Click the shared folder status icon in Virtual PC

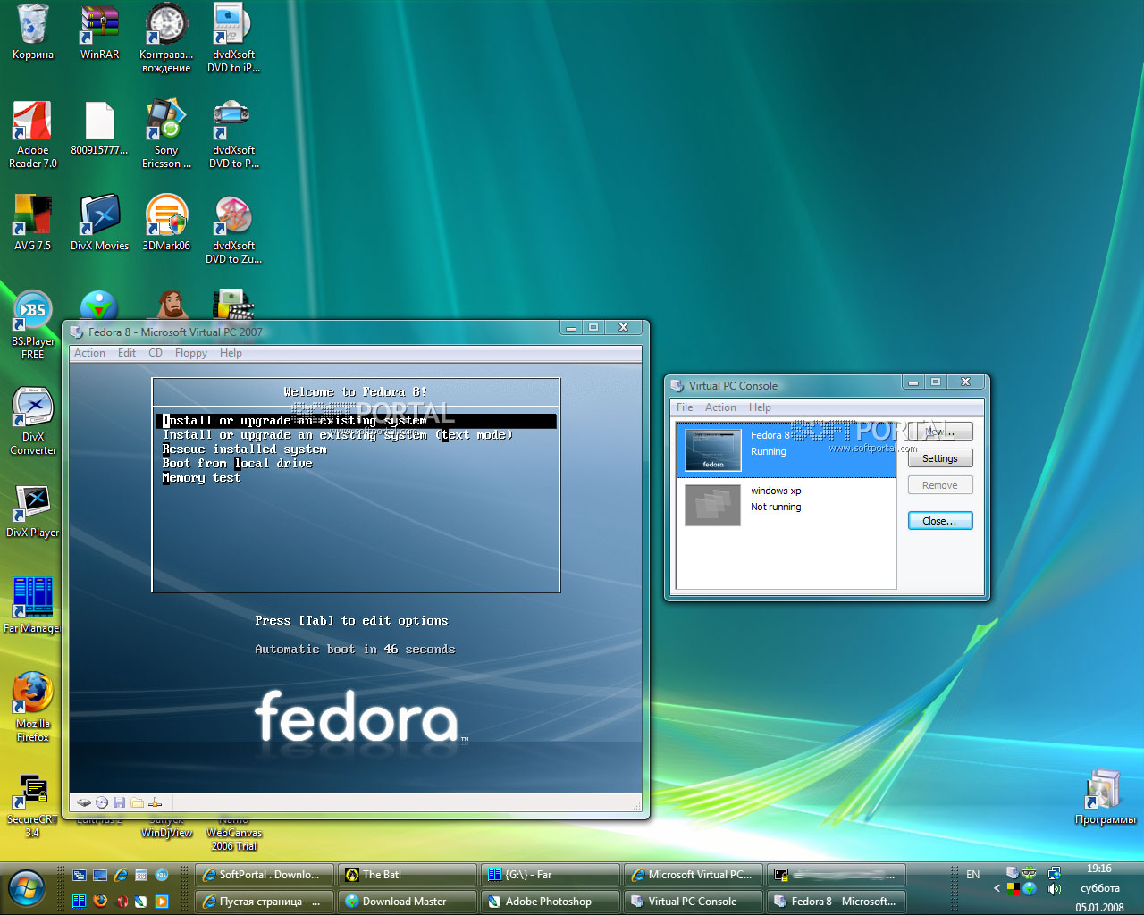[x=137, y=802]
